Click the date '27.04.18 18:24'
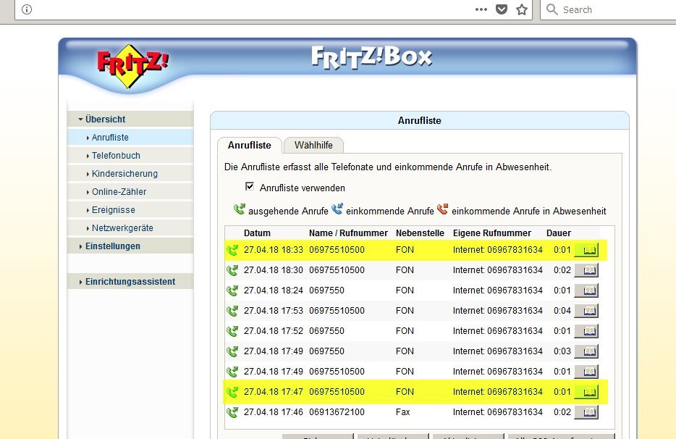Image resolution: width=676 pixels, height=439 pixels. (274, 290)
